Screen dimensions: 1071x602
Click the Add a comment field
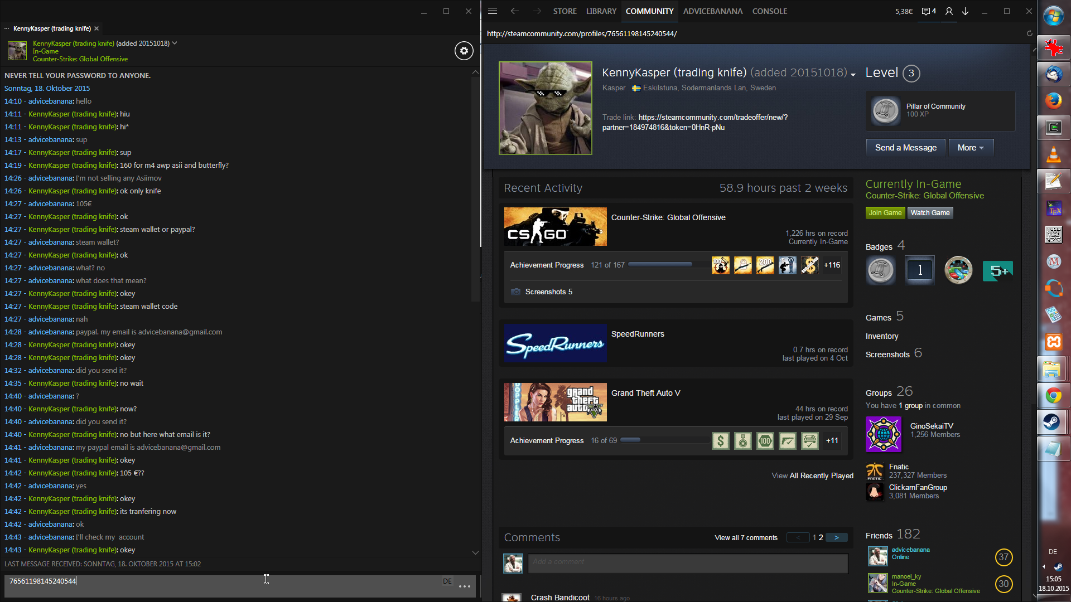click(688, 562)
